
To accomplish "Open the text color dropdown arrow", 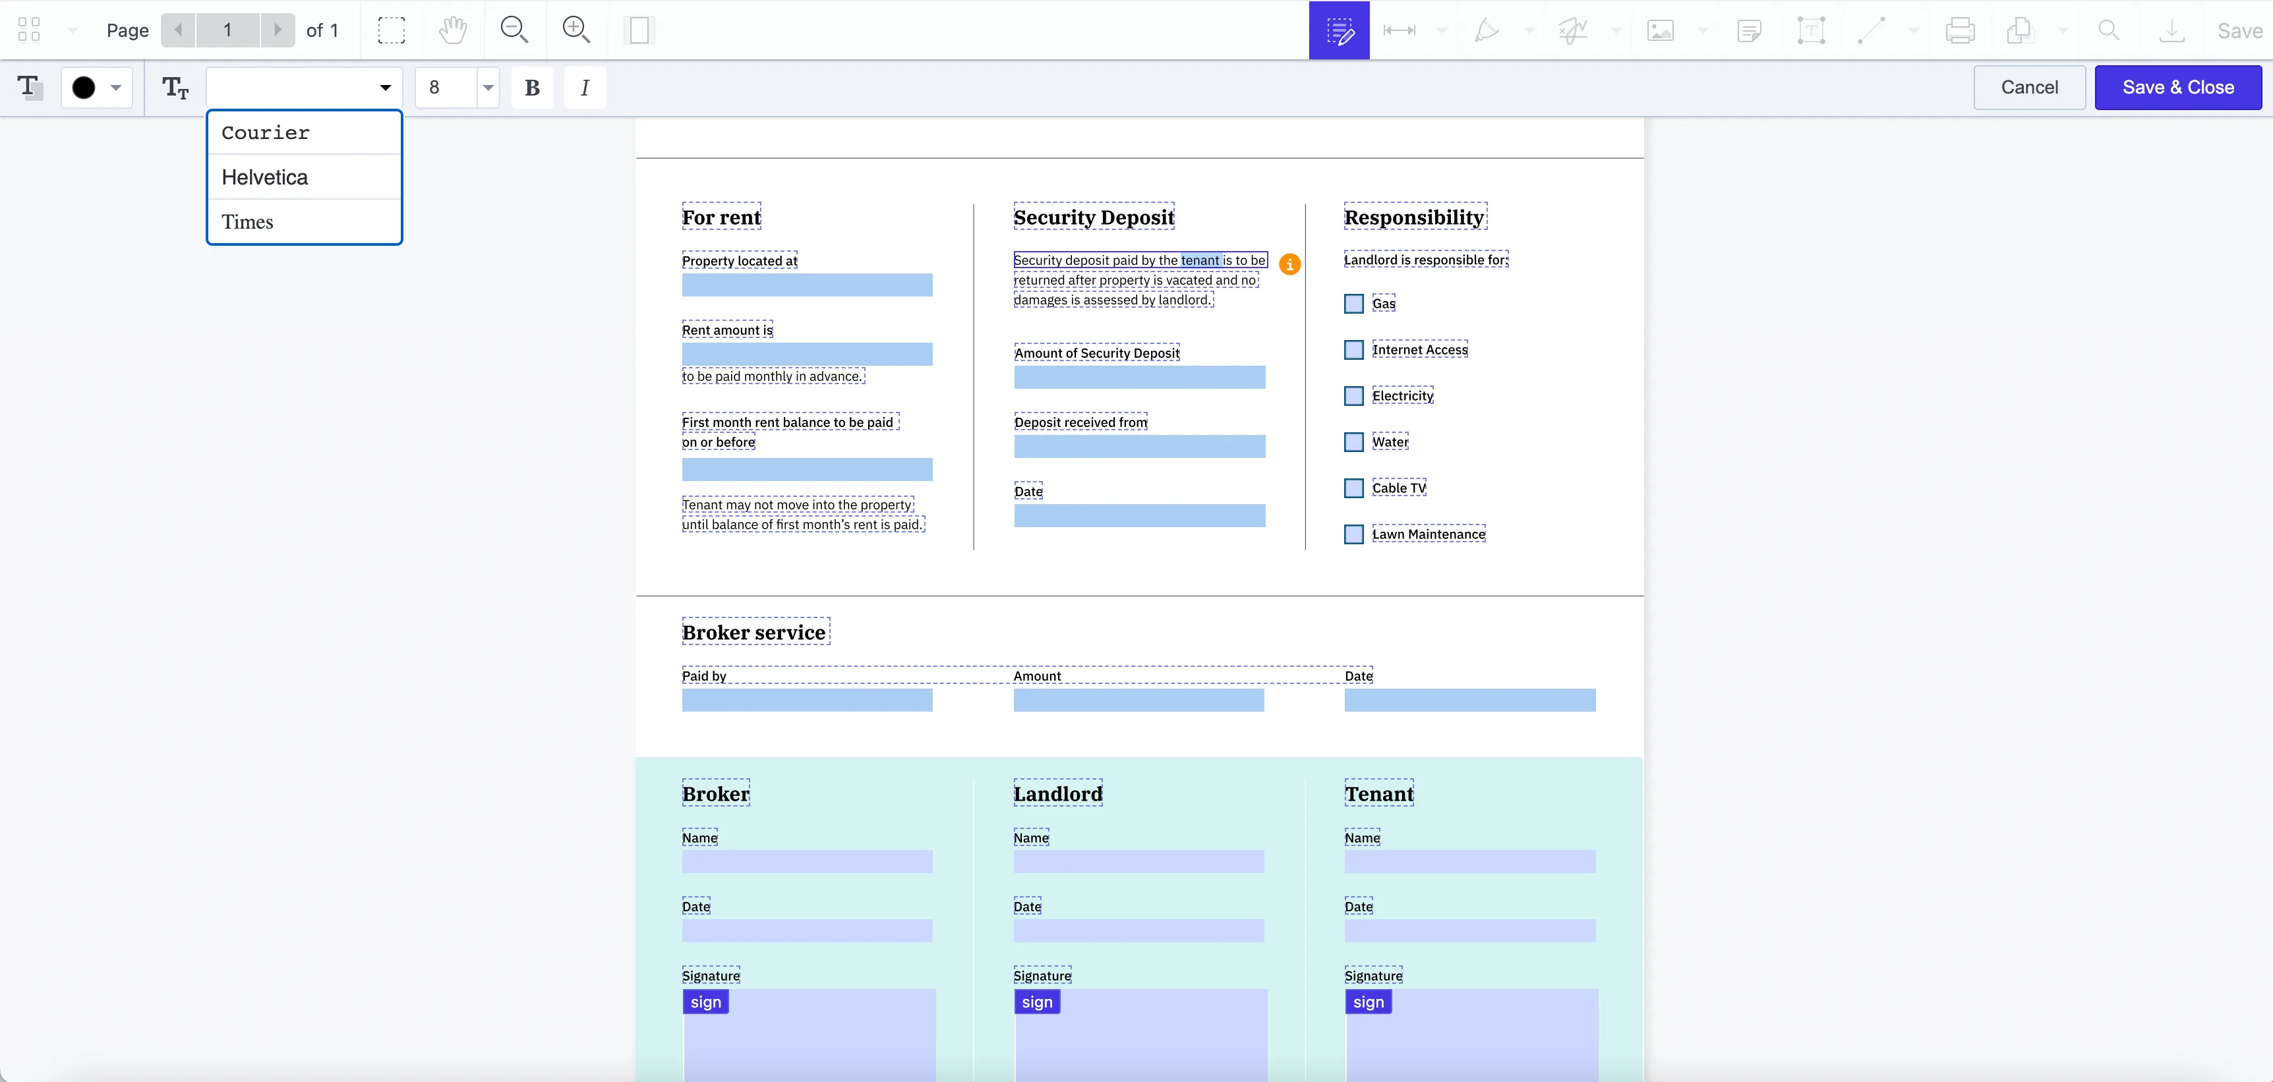I will pyautogui.click(x=115, y=87).
